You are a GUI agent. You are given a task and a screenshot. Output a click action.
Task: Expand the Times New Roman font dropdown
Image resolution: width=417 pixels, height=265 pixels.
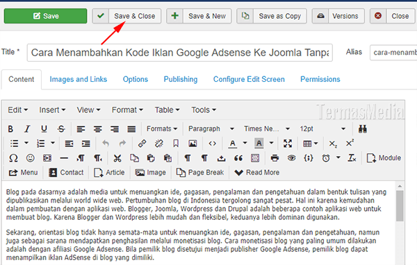[x=267, y=129]
